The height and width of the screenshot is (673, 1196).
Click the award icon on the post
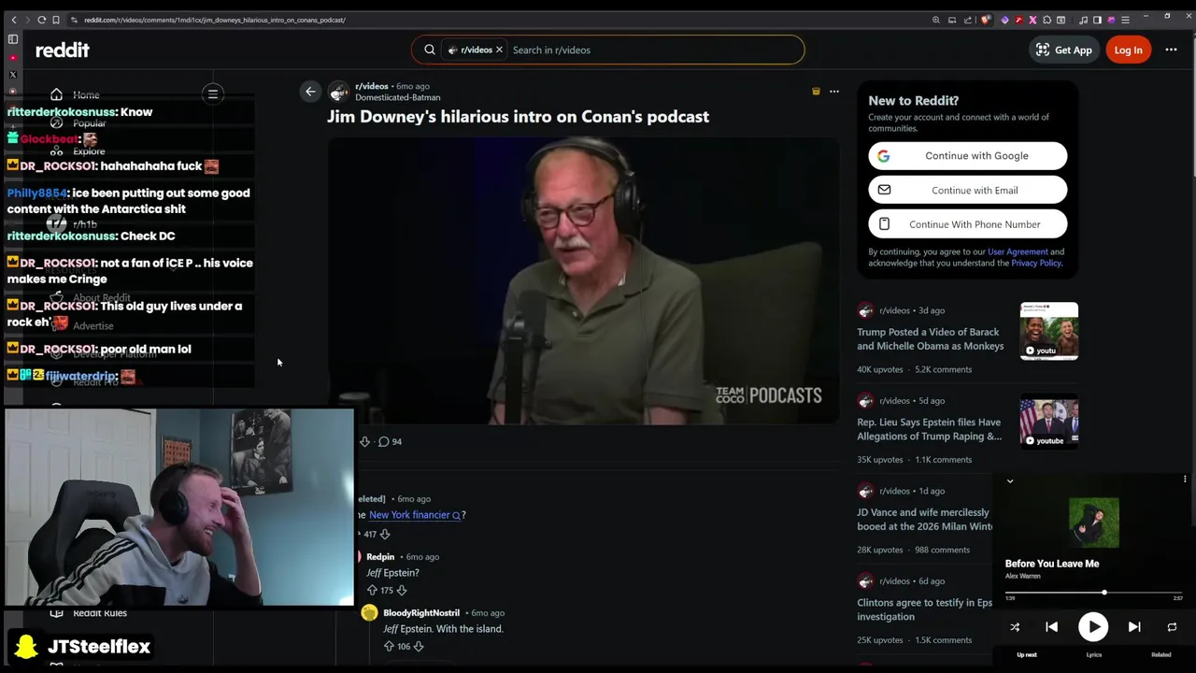click(816, 92)
